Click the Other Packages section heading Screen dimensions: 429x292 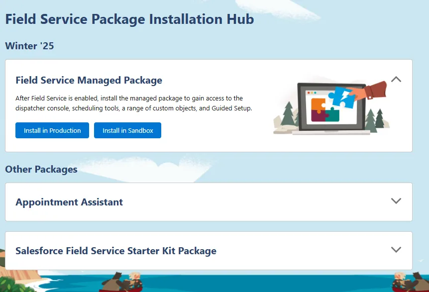41,169
